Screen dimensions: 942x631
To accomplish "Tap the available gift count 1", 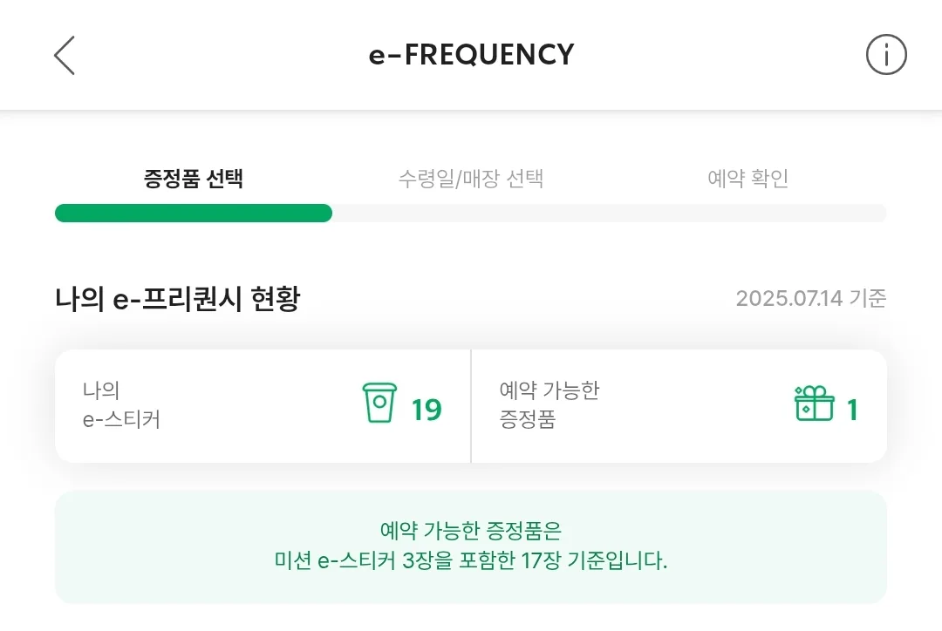I will pyautogui.click(x=852, y=410).
